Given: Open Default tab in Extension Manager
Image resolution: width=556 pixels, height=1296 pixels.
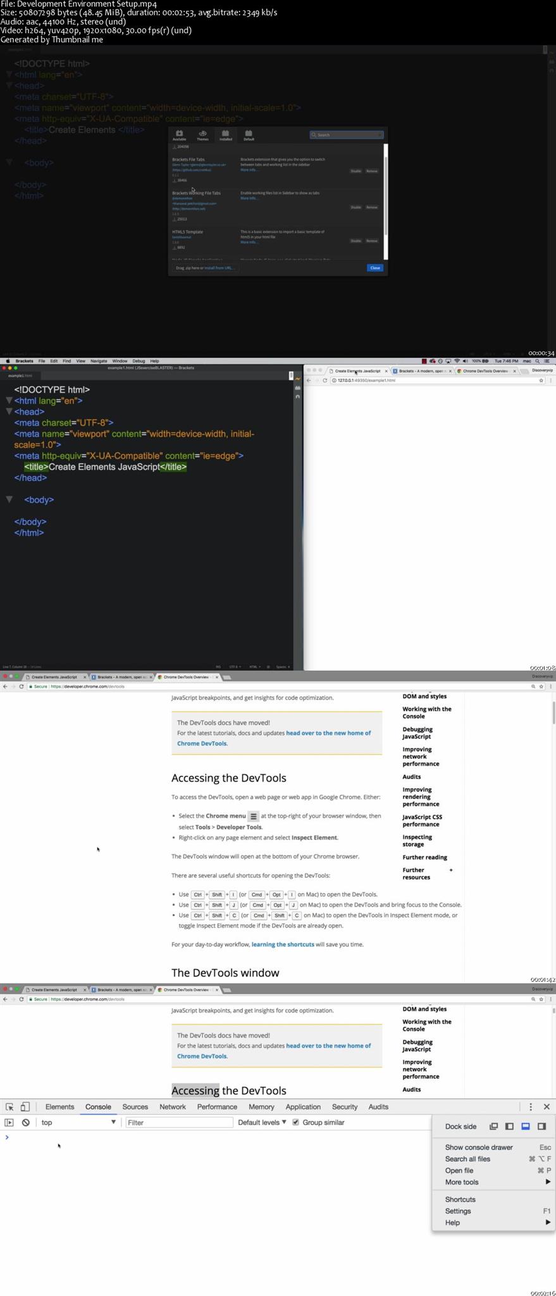Looking at the screenshot, I should (249, 135).
